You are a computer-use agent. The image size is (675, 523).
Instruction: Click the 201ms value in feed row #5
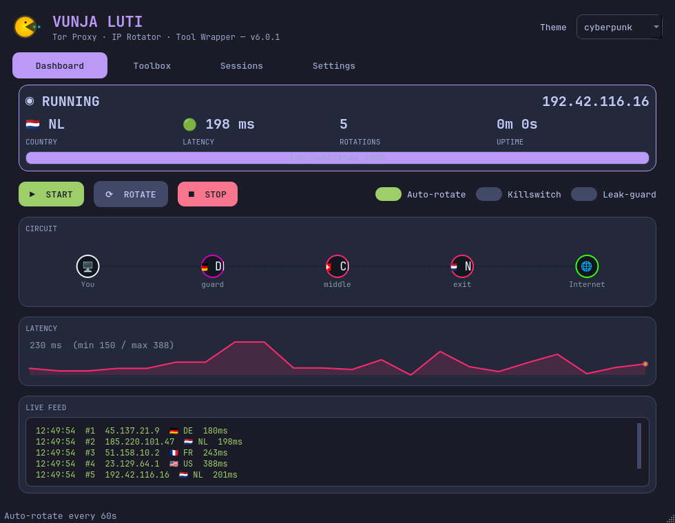pos(225,475)
